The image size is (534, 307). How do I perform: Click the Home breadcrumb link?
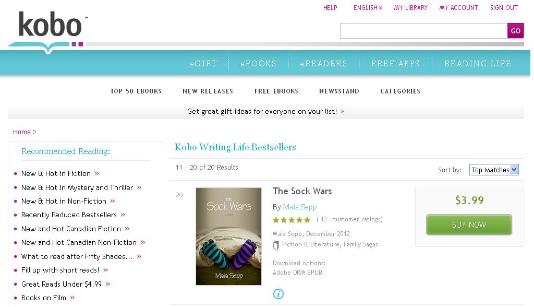[22, 132]
